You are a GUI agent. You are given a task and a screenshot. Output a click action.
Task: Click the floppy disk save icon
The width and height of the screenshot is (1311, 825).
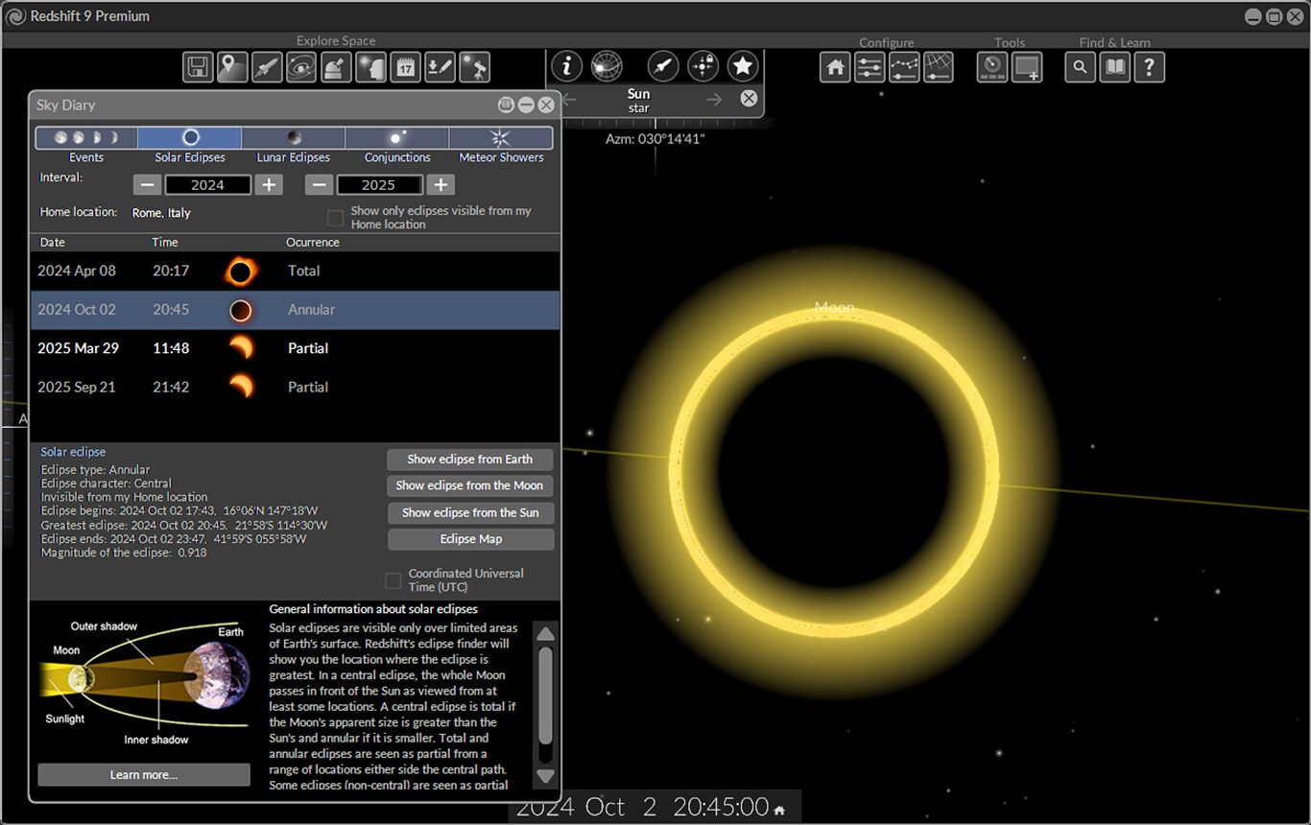tap(198, 67)
